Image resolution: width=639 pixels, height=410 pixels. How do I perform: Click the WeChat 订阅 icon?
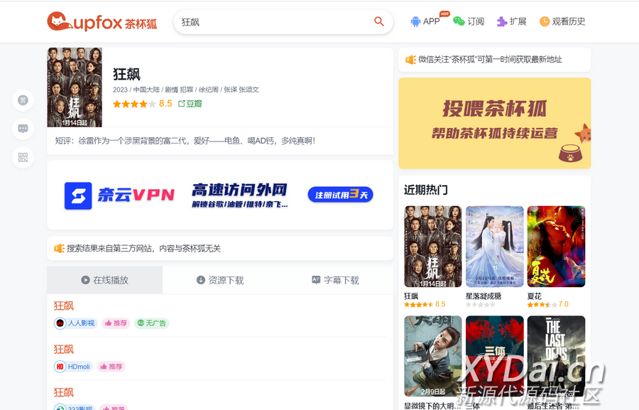(469, 21)
